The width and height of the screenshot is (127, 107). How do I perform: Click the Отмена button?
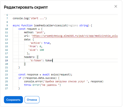click(x=32, y=100)
